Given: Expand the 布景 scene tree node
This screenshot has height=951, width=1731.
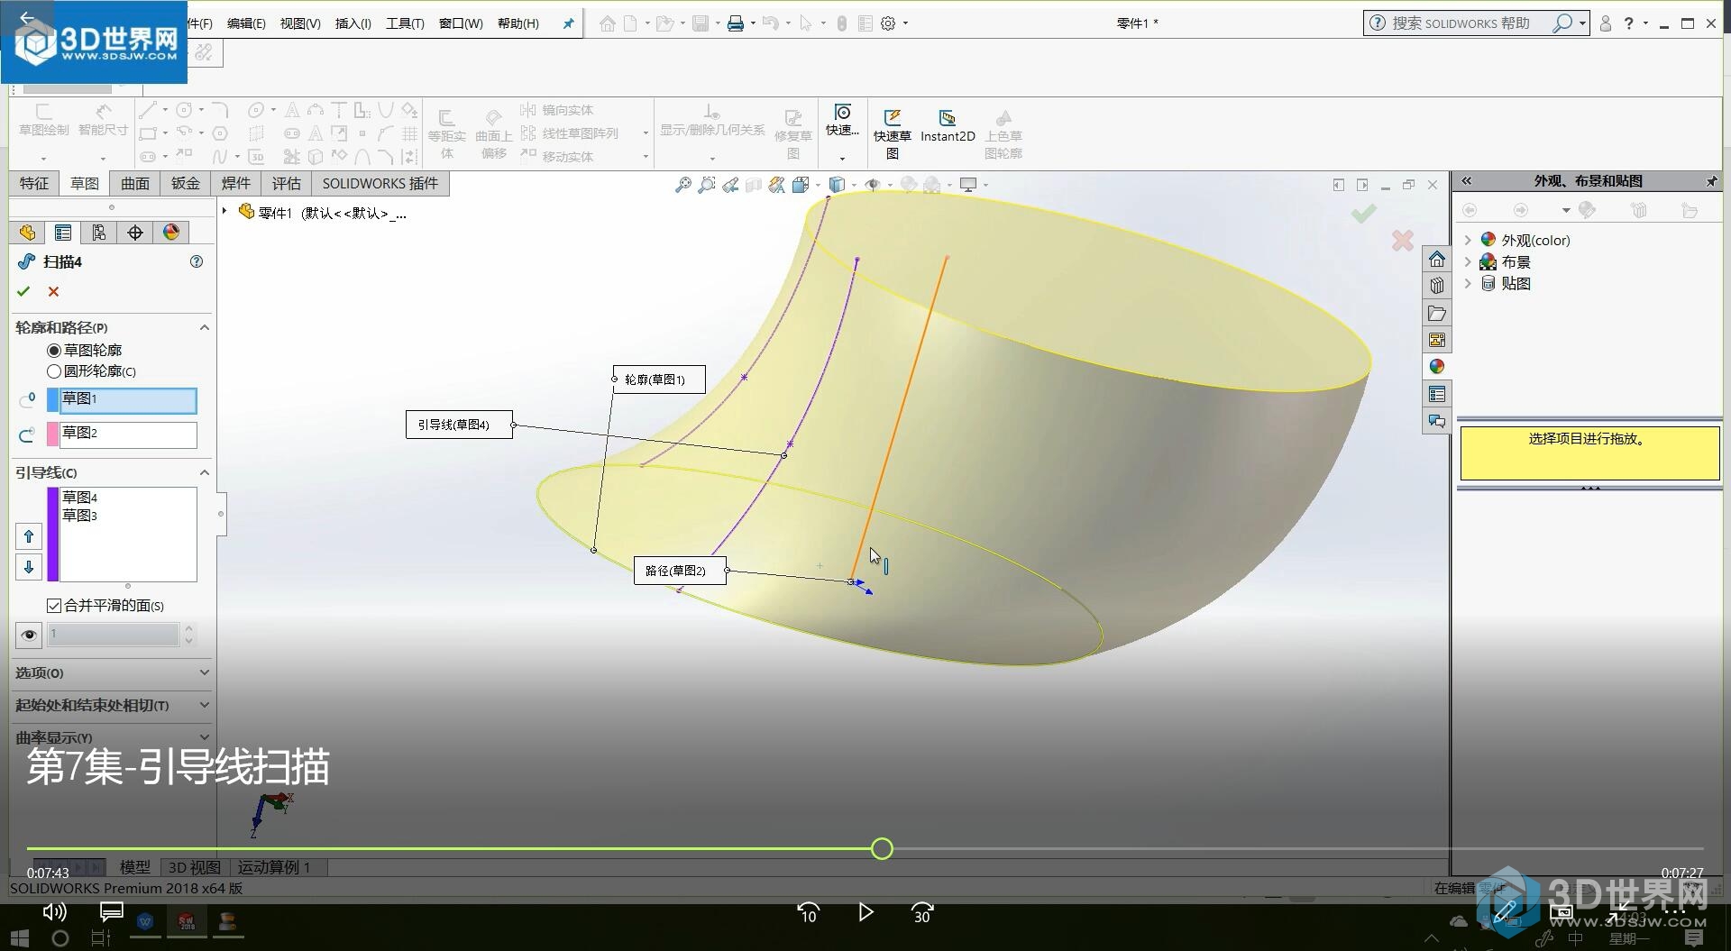Looking at the screenshot, I should (1468, 261).
